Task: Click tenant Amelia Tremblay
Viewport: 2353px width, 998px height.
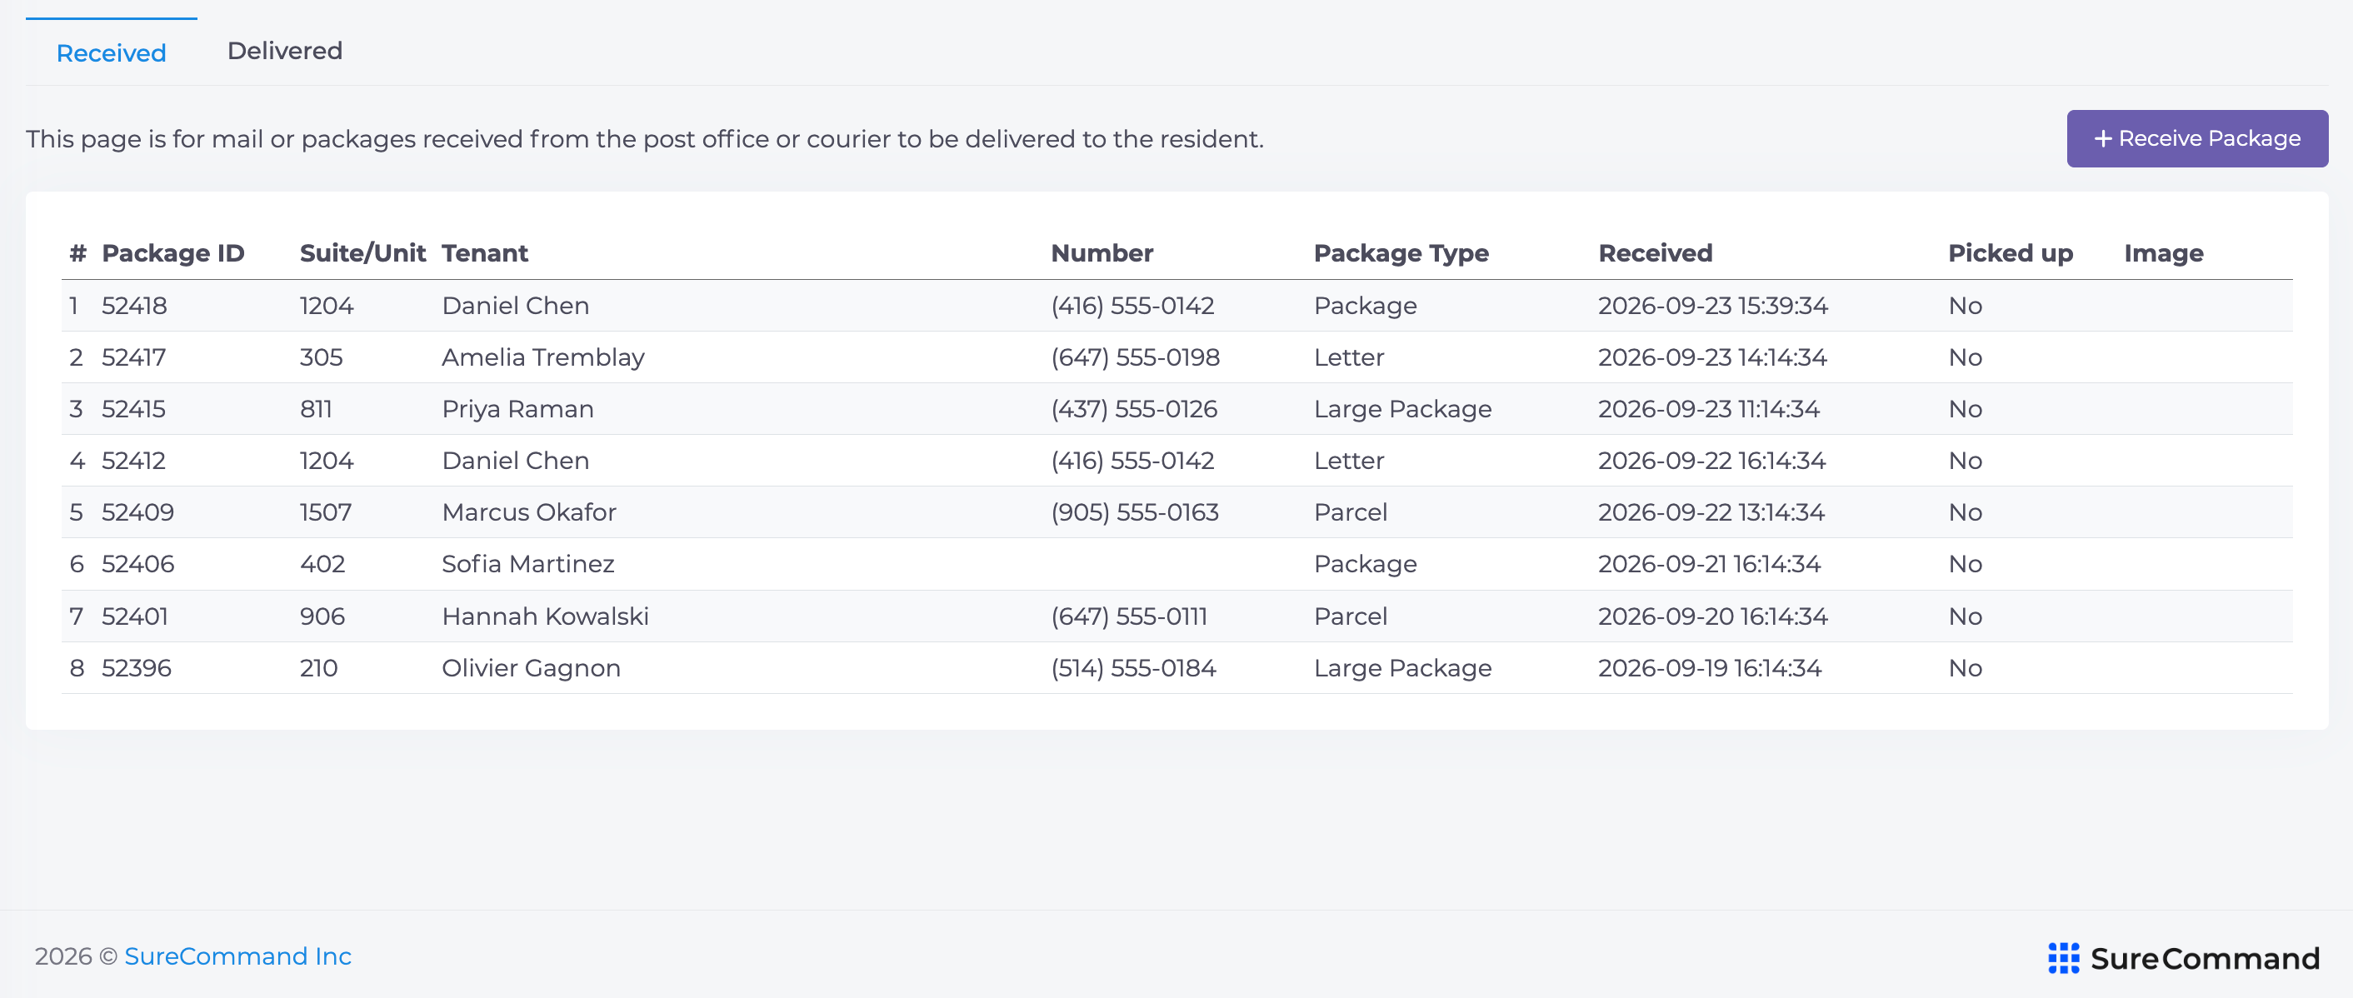Action: pos(542,357)
